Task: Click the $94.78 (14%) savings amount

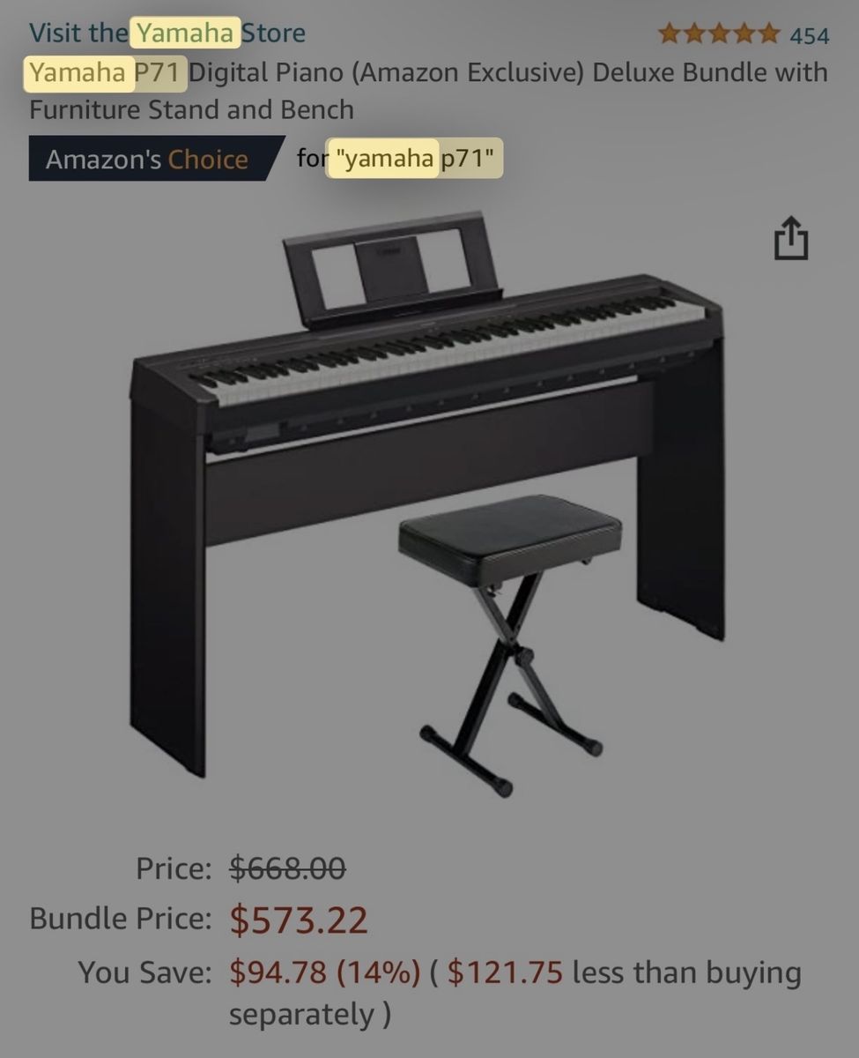Action: coord(325,973)
